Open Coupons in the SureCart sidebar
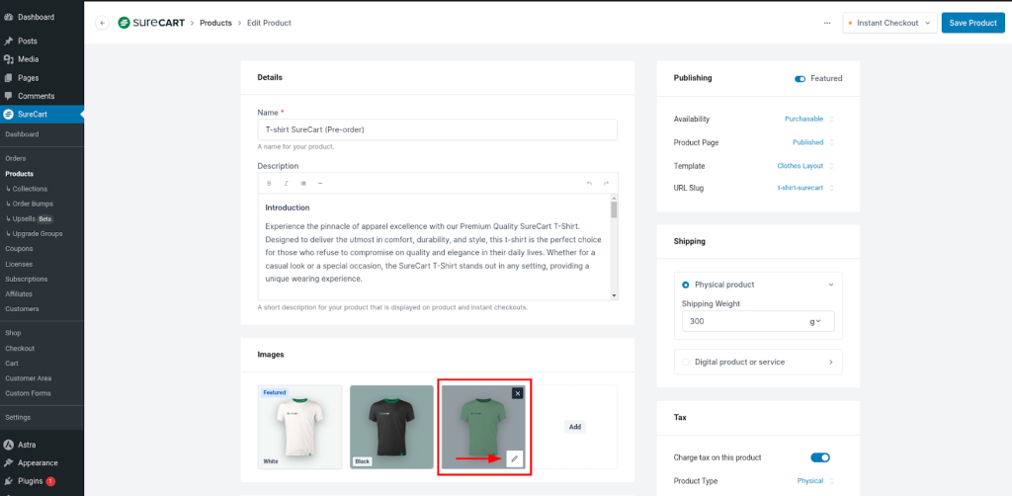The width and height of the screenshot is (1012, 496). [x=19, y=249]
